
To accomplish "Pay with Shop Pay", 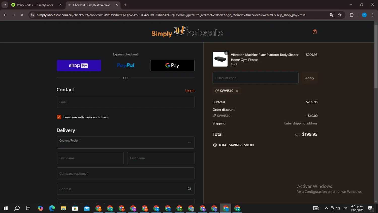I will click(x=79, y=66).
